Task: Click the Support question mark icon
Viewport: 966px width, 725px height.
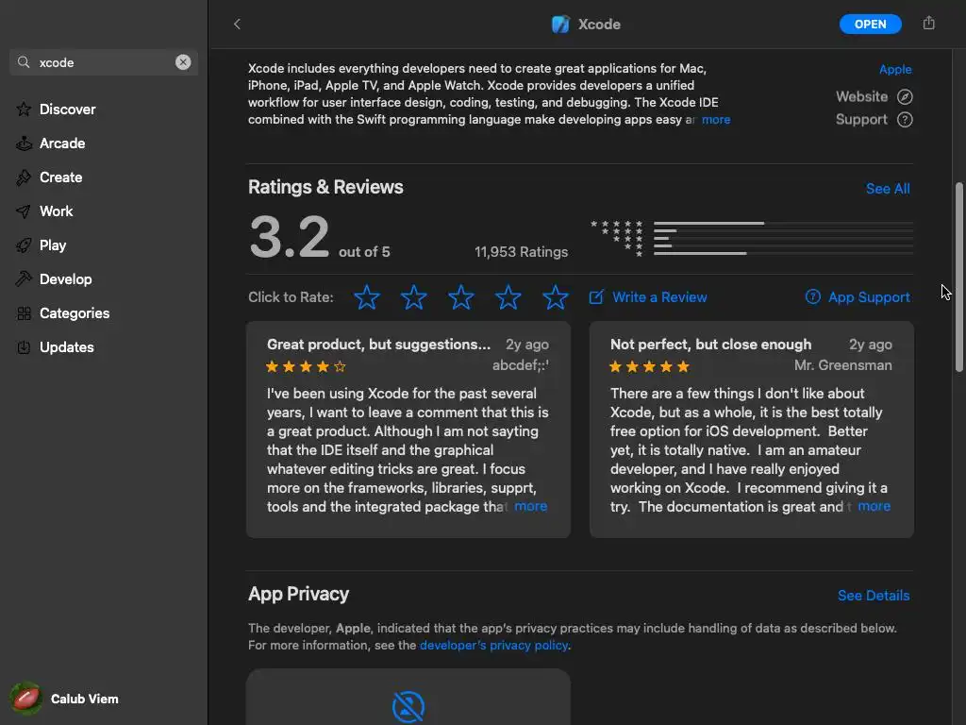Action: click(905, 120)
